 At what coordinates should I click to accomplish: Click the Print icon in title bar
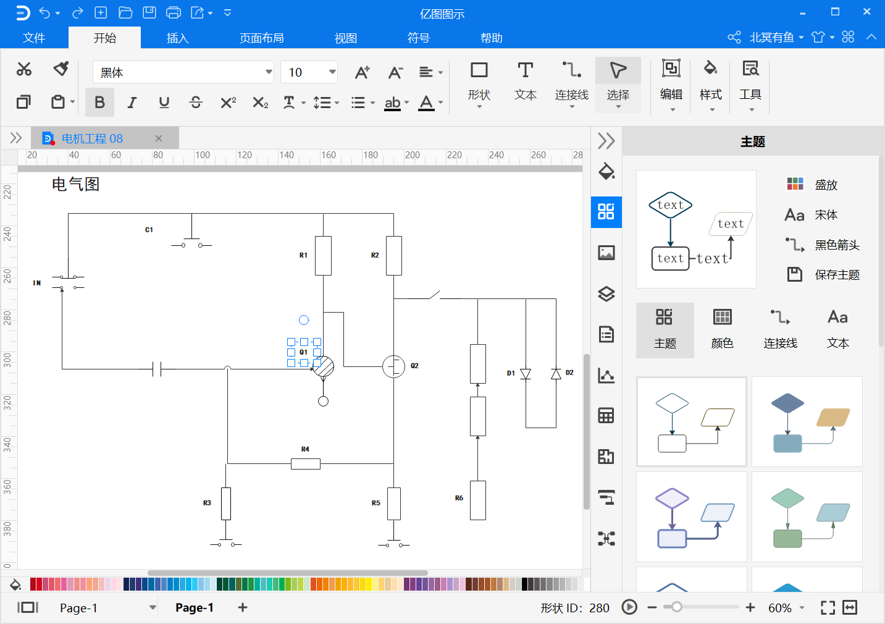(174, 12)
